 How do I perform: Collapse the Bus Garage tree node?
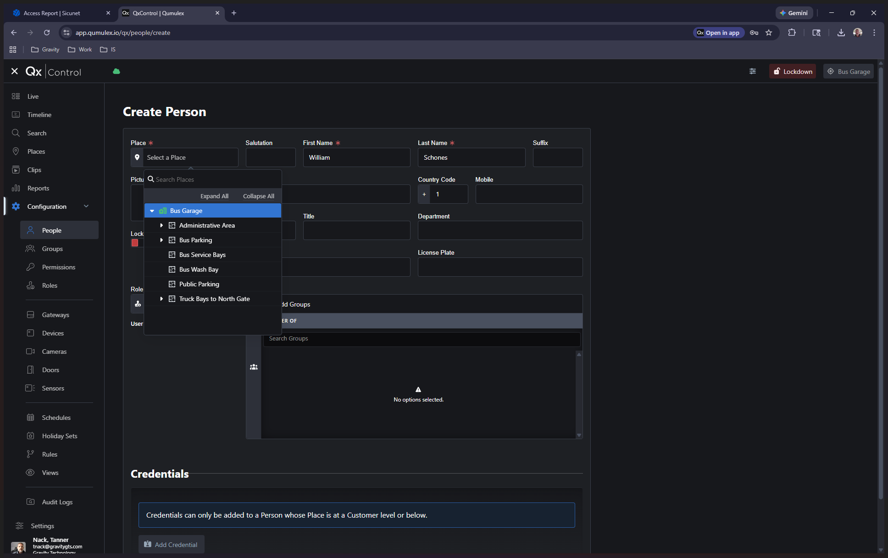pos(152,211)
